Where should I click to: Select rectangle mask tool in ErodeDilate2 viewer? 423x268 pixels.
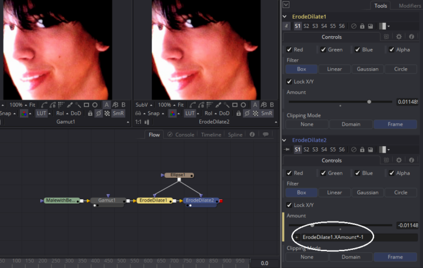tap(234, 105)
